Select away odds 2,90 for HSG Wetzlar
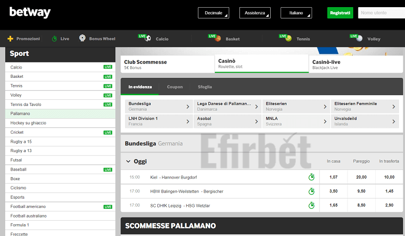 pos(389,205)
